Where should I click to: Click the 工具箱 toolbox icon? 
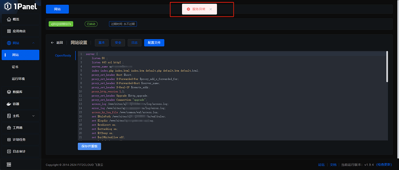(9, 127)
